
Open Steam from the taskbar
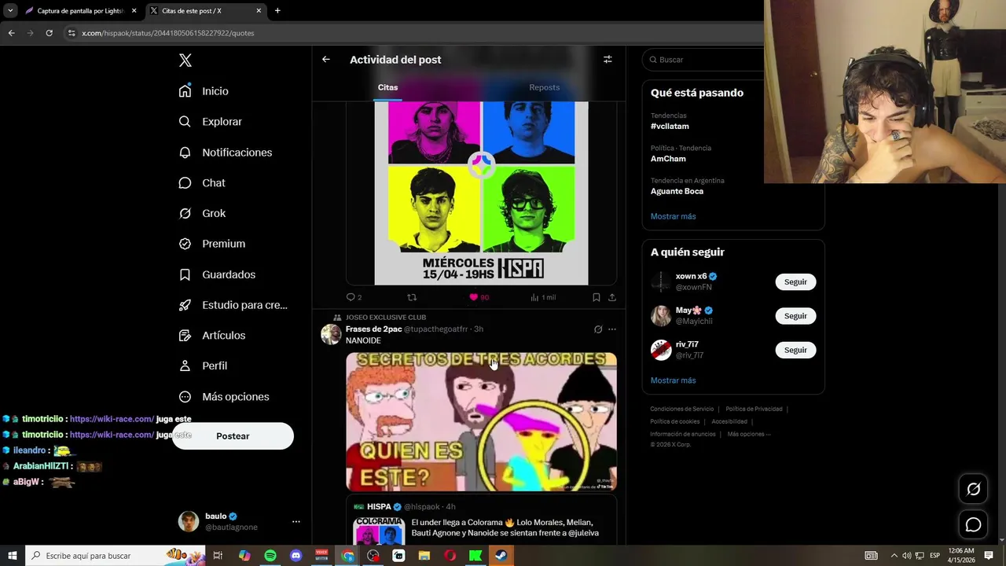click(501, 556)
